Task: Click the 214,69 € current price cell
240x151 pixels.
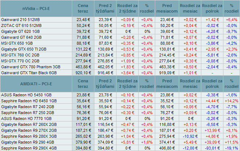Action: point(83,55)
